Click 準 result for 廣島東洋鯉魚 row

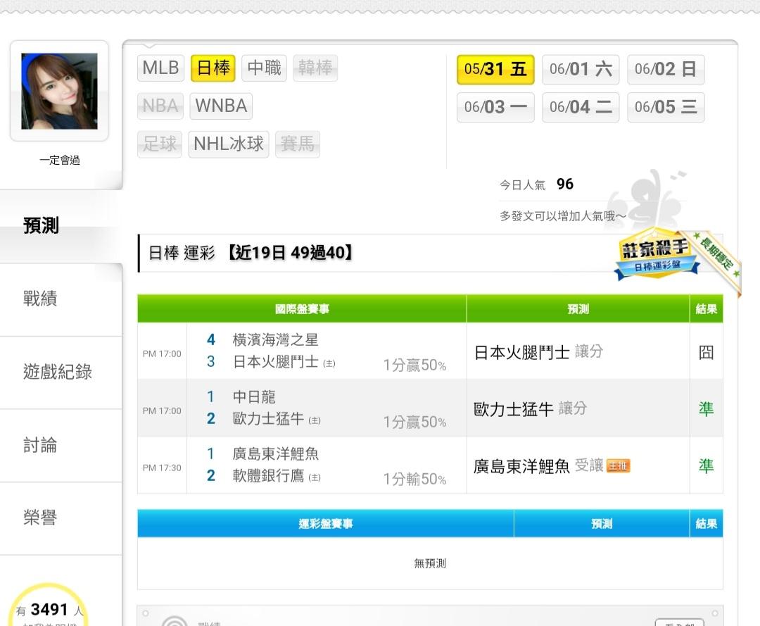(707, 466)
